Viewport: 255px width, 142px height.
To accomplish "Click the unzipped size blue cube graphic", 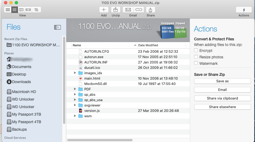I will (167, 32).
